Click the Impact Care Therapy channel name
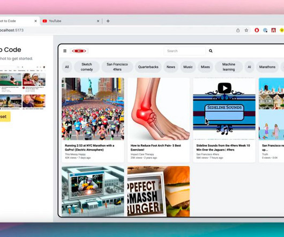The width and height of the screenshot is (284, 237). click(142, 154)
